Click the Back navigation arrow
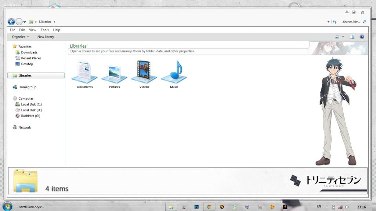Viewport: 376px width, 211px height. pyautogui.click(x=11, y=22)
